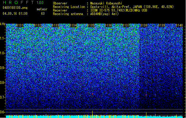Click the kHz axis unit label
This screenshot has height=118, width=186.
(3, 24)
